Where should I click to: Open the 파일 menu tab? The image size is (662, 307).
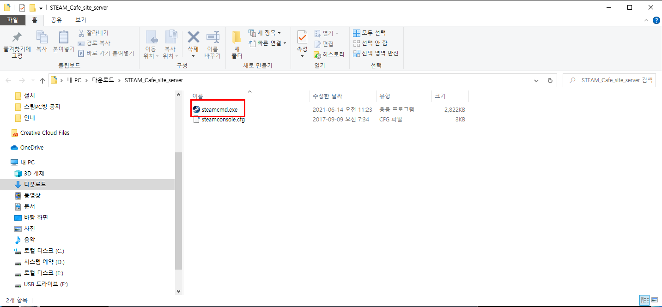tap(12, 20)
